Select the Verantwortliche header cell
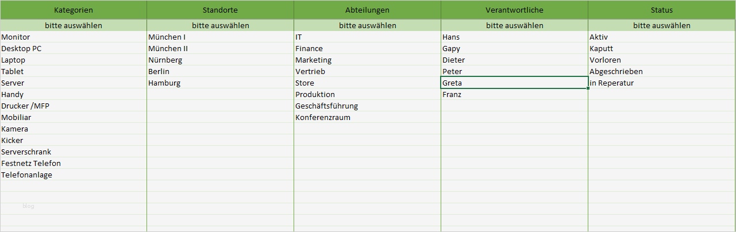This screenshot has height=232, width=736. pyautogui.click(x=514, y=10)
